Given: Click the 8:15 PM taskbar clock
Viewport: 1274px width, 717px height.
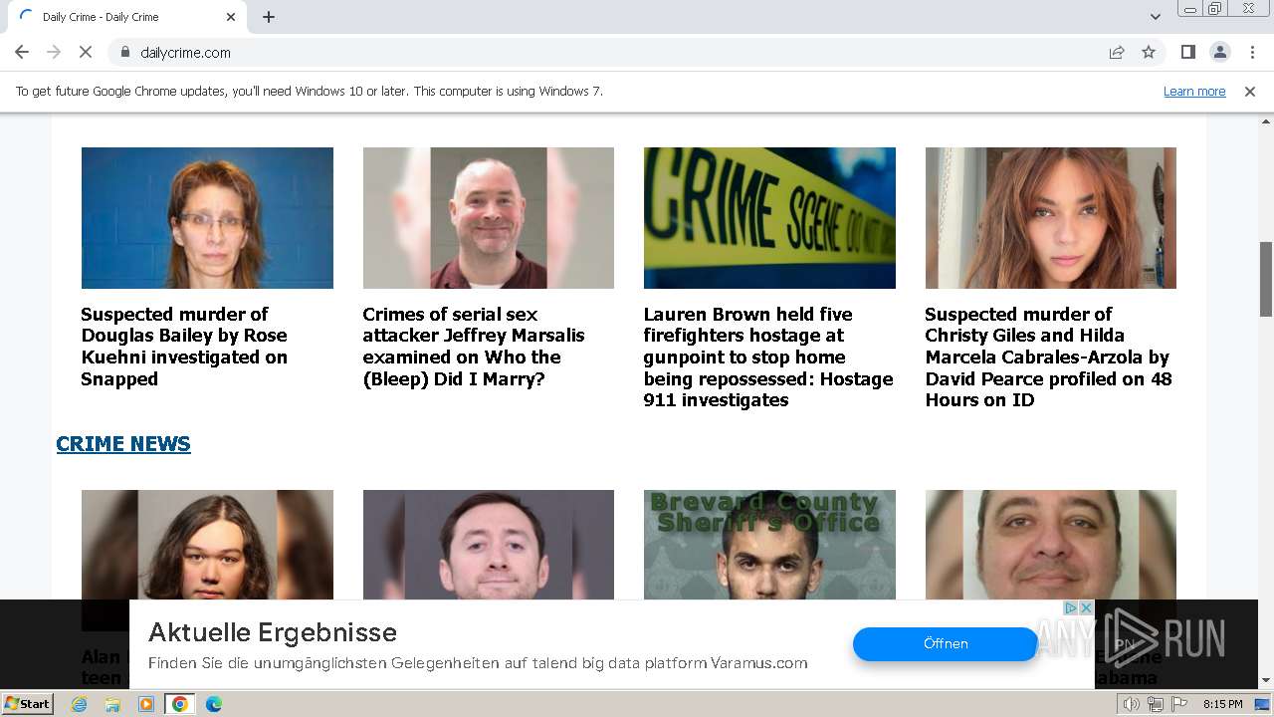Looking at the screenshot, I should pos(1222,704).
